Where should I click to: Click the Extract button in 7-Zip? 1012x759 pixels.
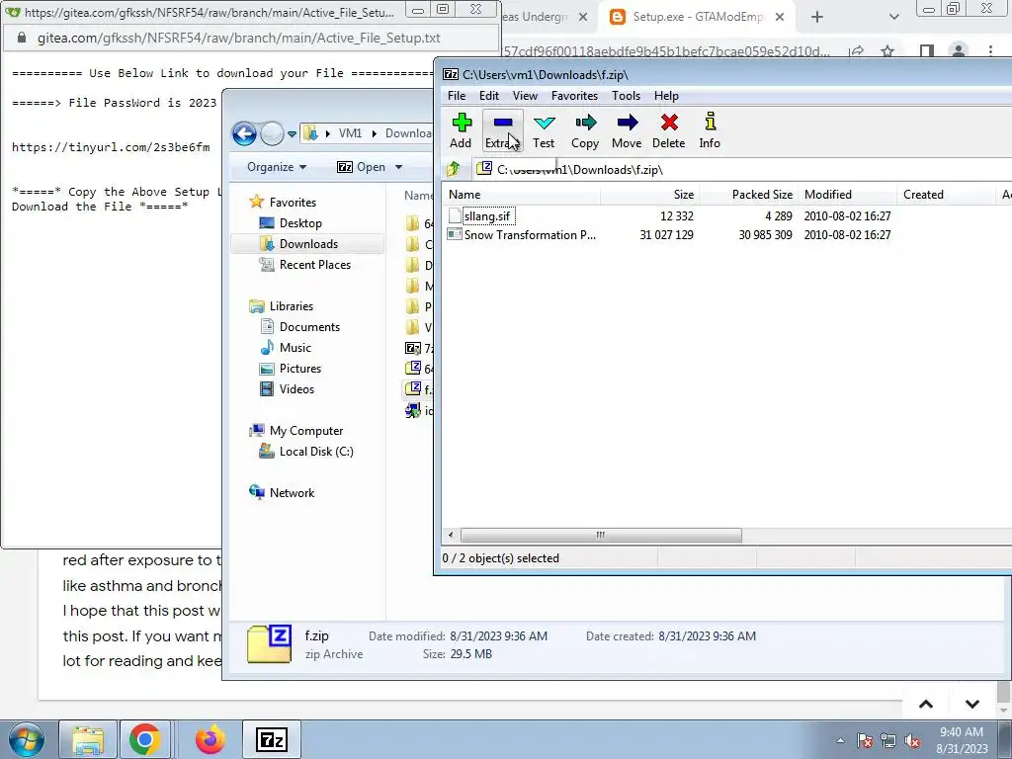502,130
